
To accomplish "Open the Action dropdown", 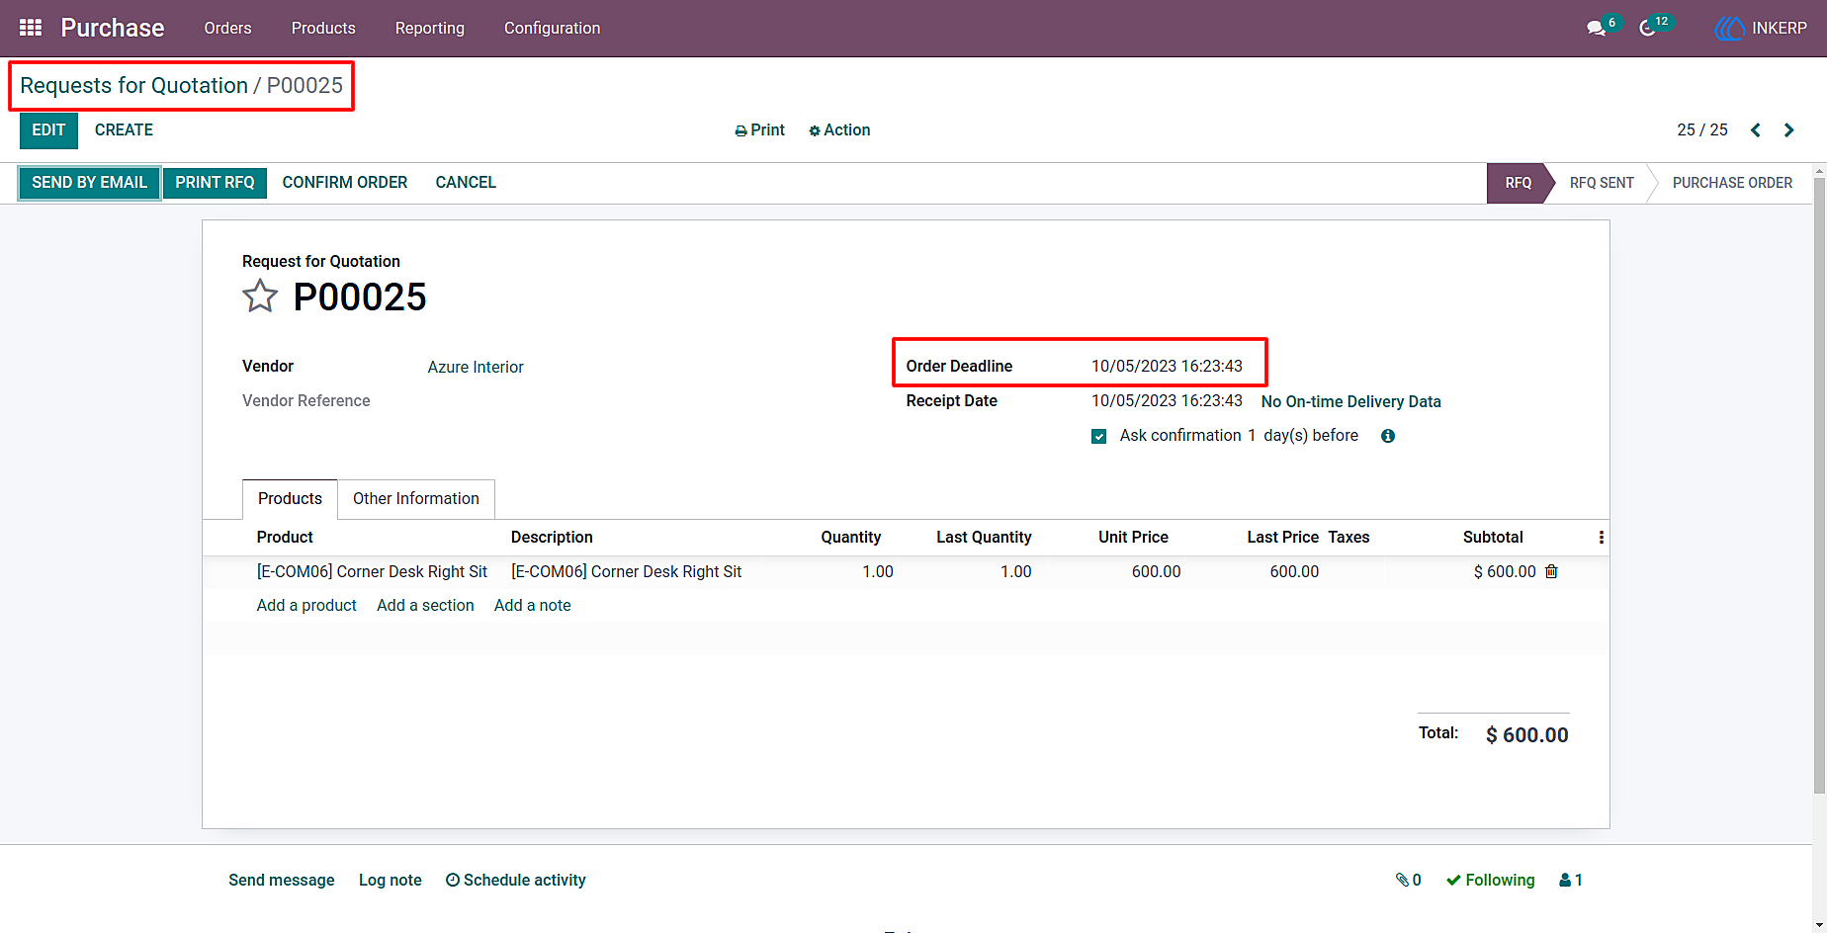I will pyautogui.click(x=839, y=130).
